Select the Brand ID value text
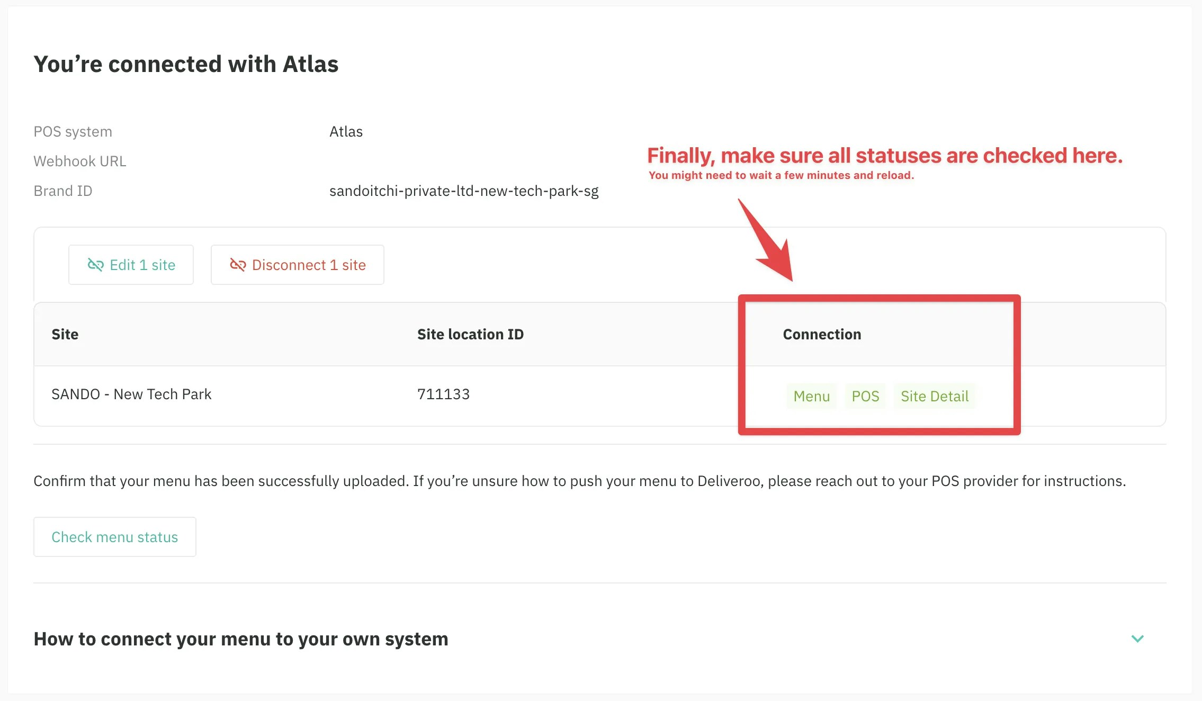Viewport: 1202px width, 701px height. [464, 191]
